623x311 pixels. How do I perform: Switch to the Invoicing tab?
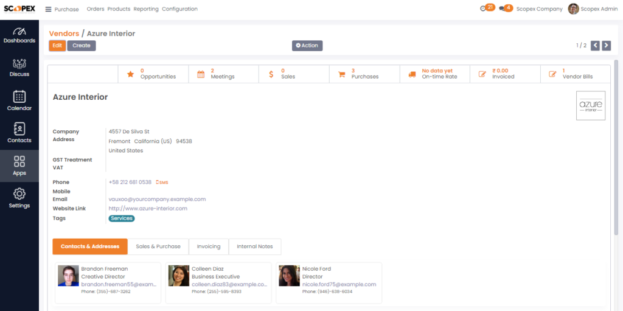tap(209, 246)
